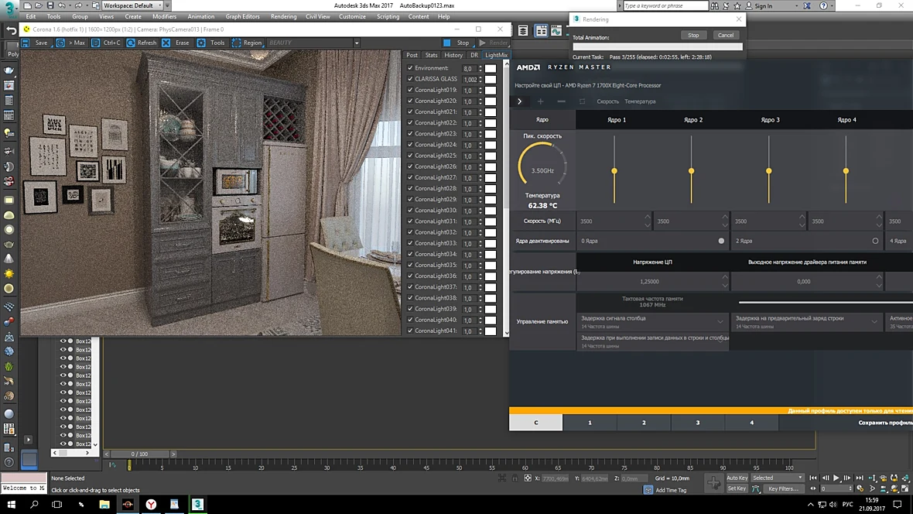Click Stop in the Rendering dialog
Screen dimensions: 913x514
tap(693, 35)
